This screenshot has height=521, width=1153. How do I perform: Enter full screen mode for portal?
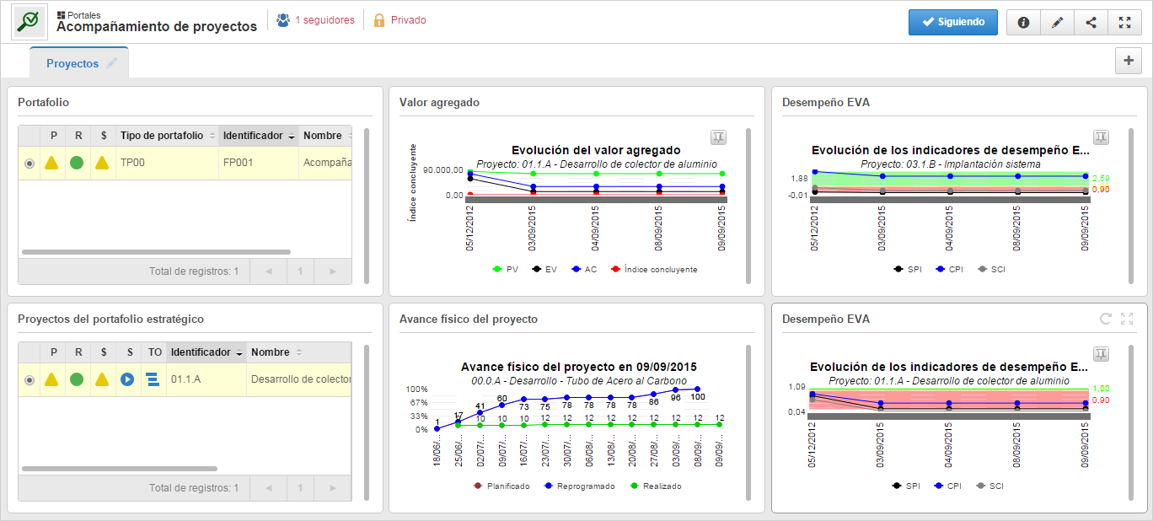[x=1124, y=23]
